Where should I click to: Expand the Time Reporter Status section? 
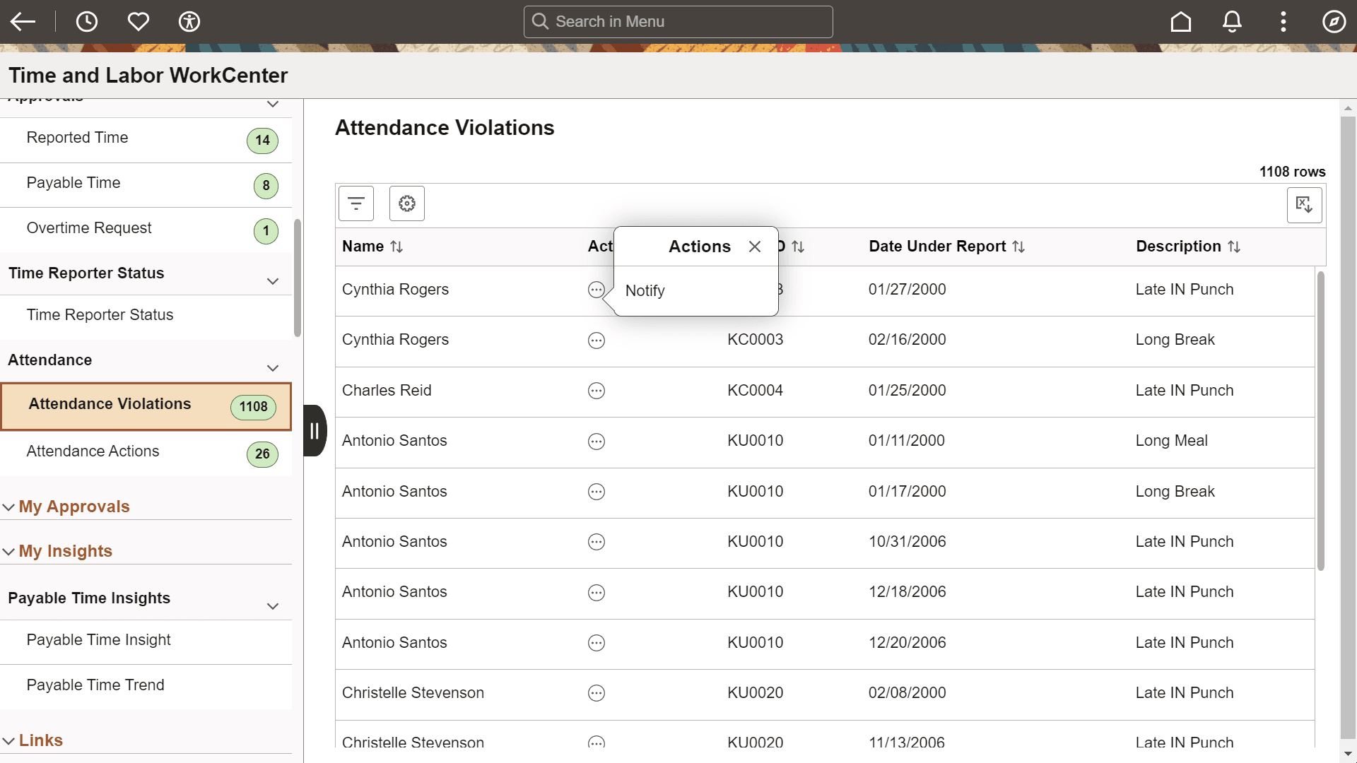click(x=273, y=280)
